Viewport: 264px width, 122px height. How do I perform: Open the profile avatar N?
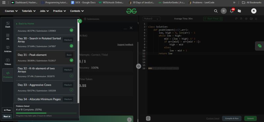(253, 11)
